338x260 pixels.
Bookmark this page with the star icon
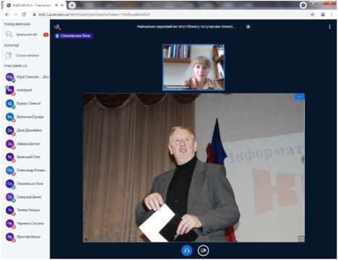pyautogui.click(x=312, y=14)
